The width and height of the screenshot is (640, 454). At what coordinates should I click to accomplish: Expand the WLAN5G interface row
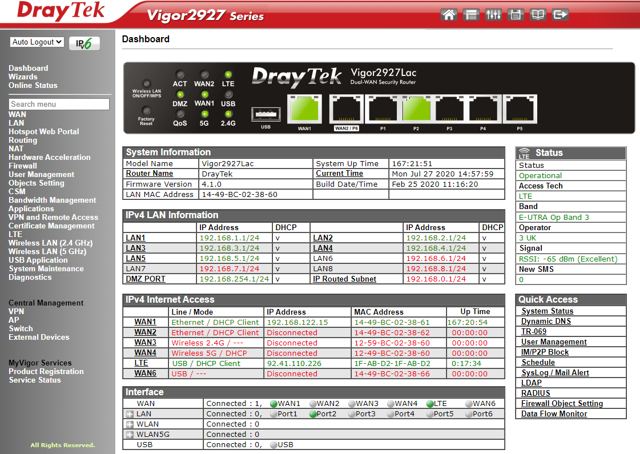(x=130, y=435)
